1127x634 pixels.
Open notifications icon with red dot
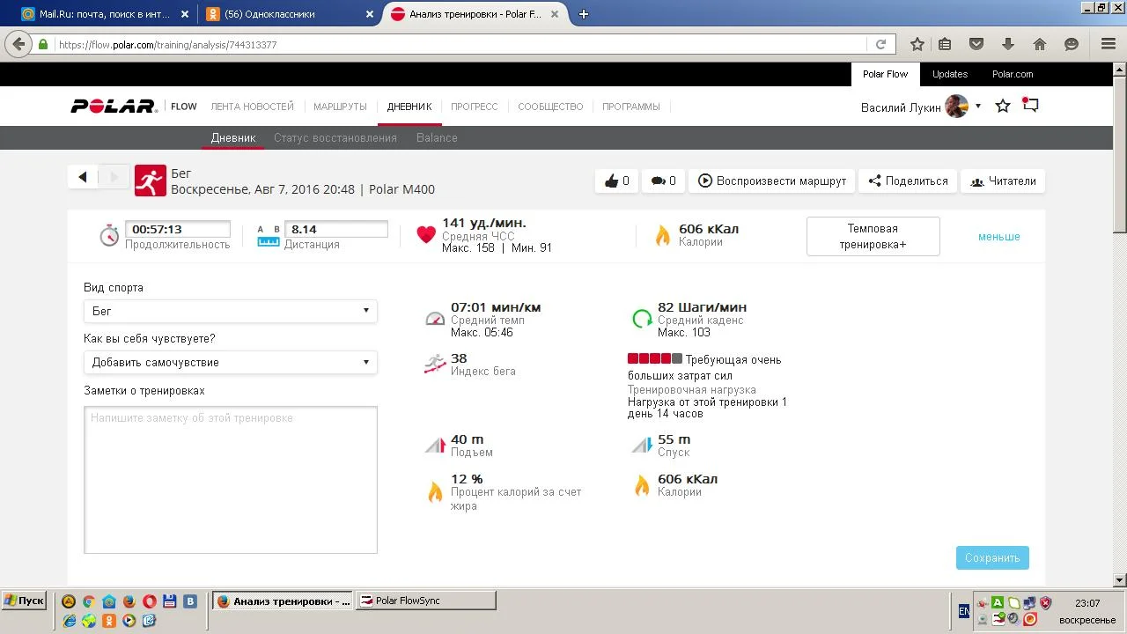coord(1030,105)
